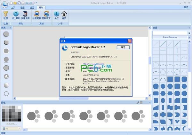
Task: Open 线上帮助 online help
Action: point(16,15)
